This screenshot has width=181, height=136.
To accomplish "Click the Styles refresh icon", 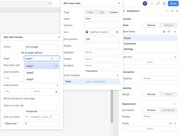I will tap(170, 123).
